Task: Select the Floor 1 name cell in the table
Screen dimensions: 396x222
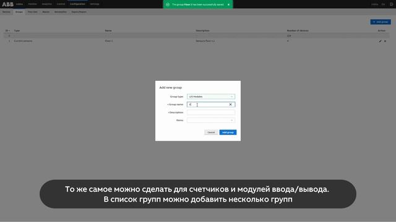Action: pos(109,41)
